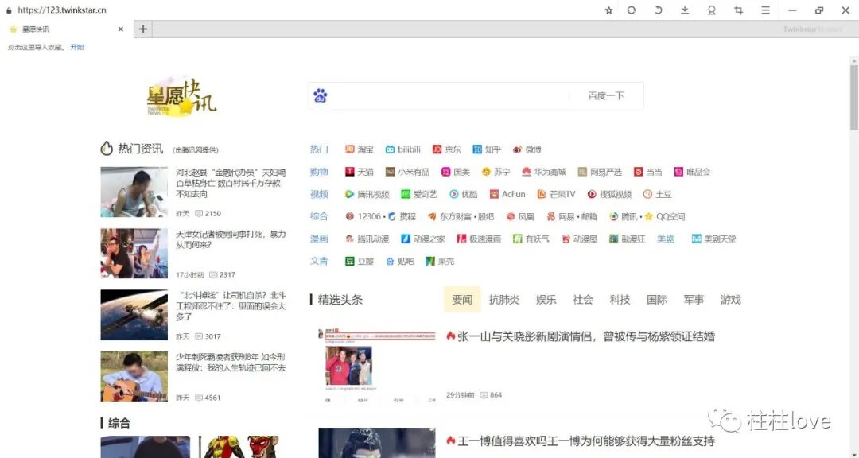Screen dimensions: 859x458
Task: Open the 微博 site link
Action: point(527,149)
